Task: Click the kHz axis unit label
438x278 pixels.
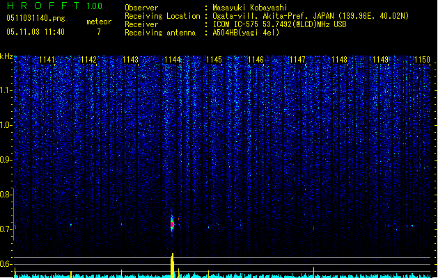Action: (x=6, y=56)
